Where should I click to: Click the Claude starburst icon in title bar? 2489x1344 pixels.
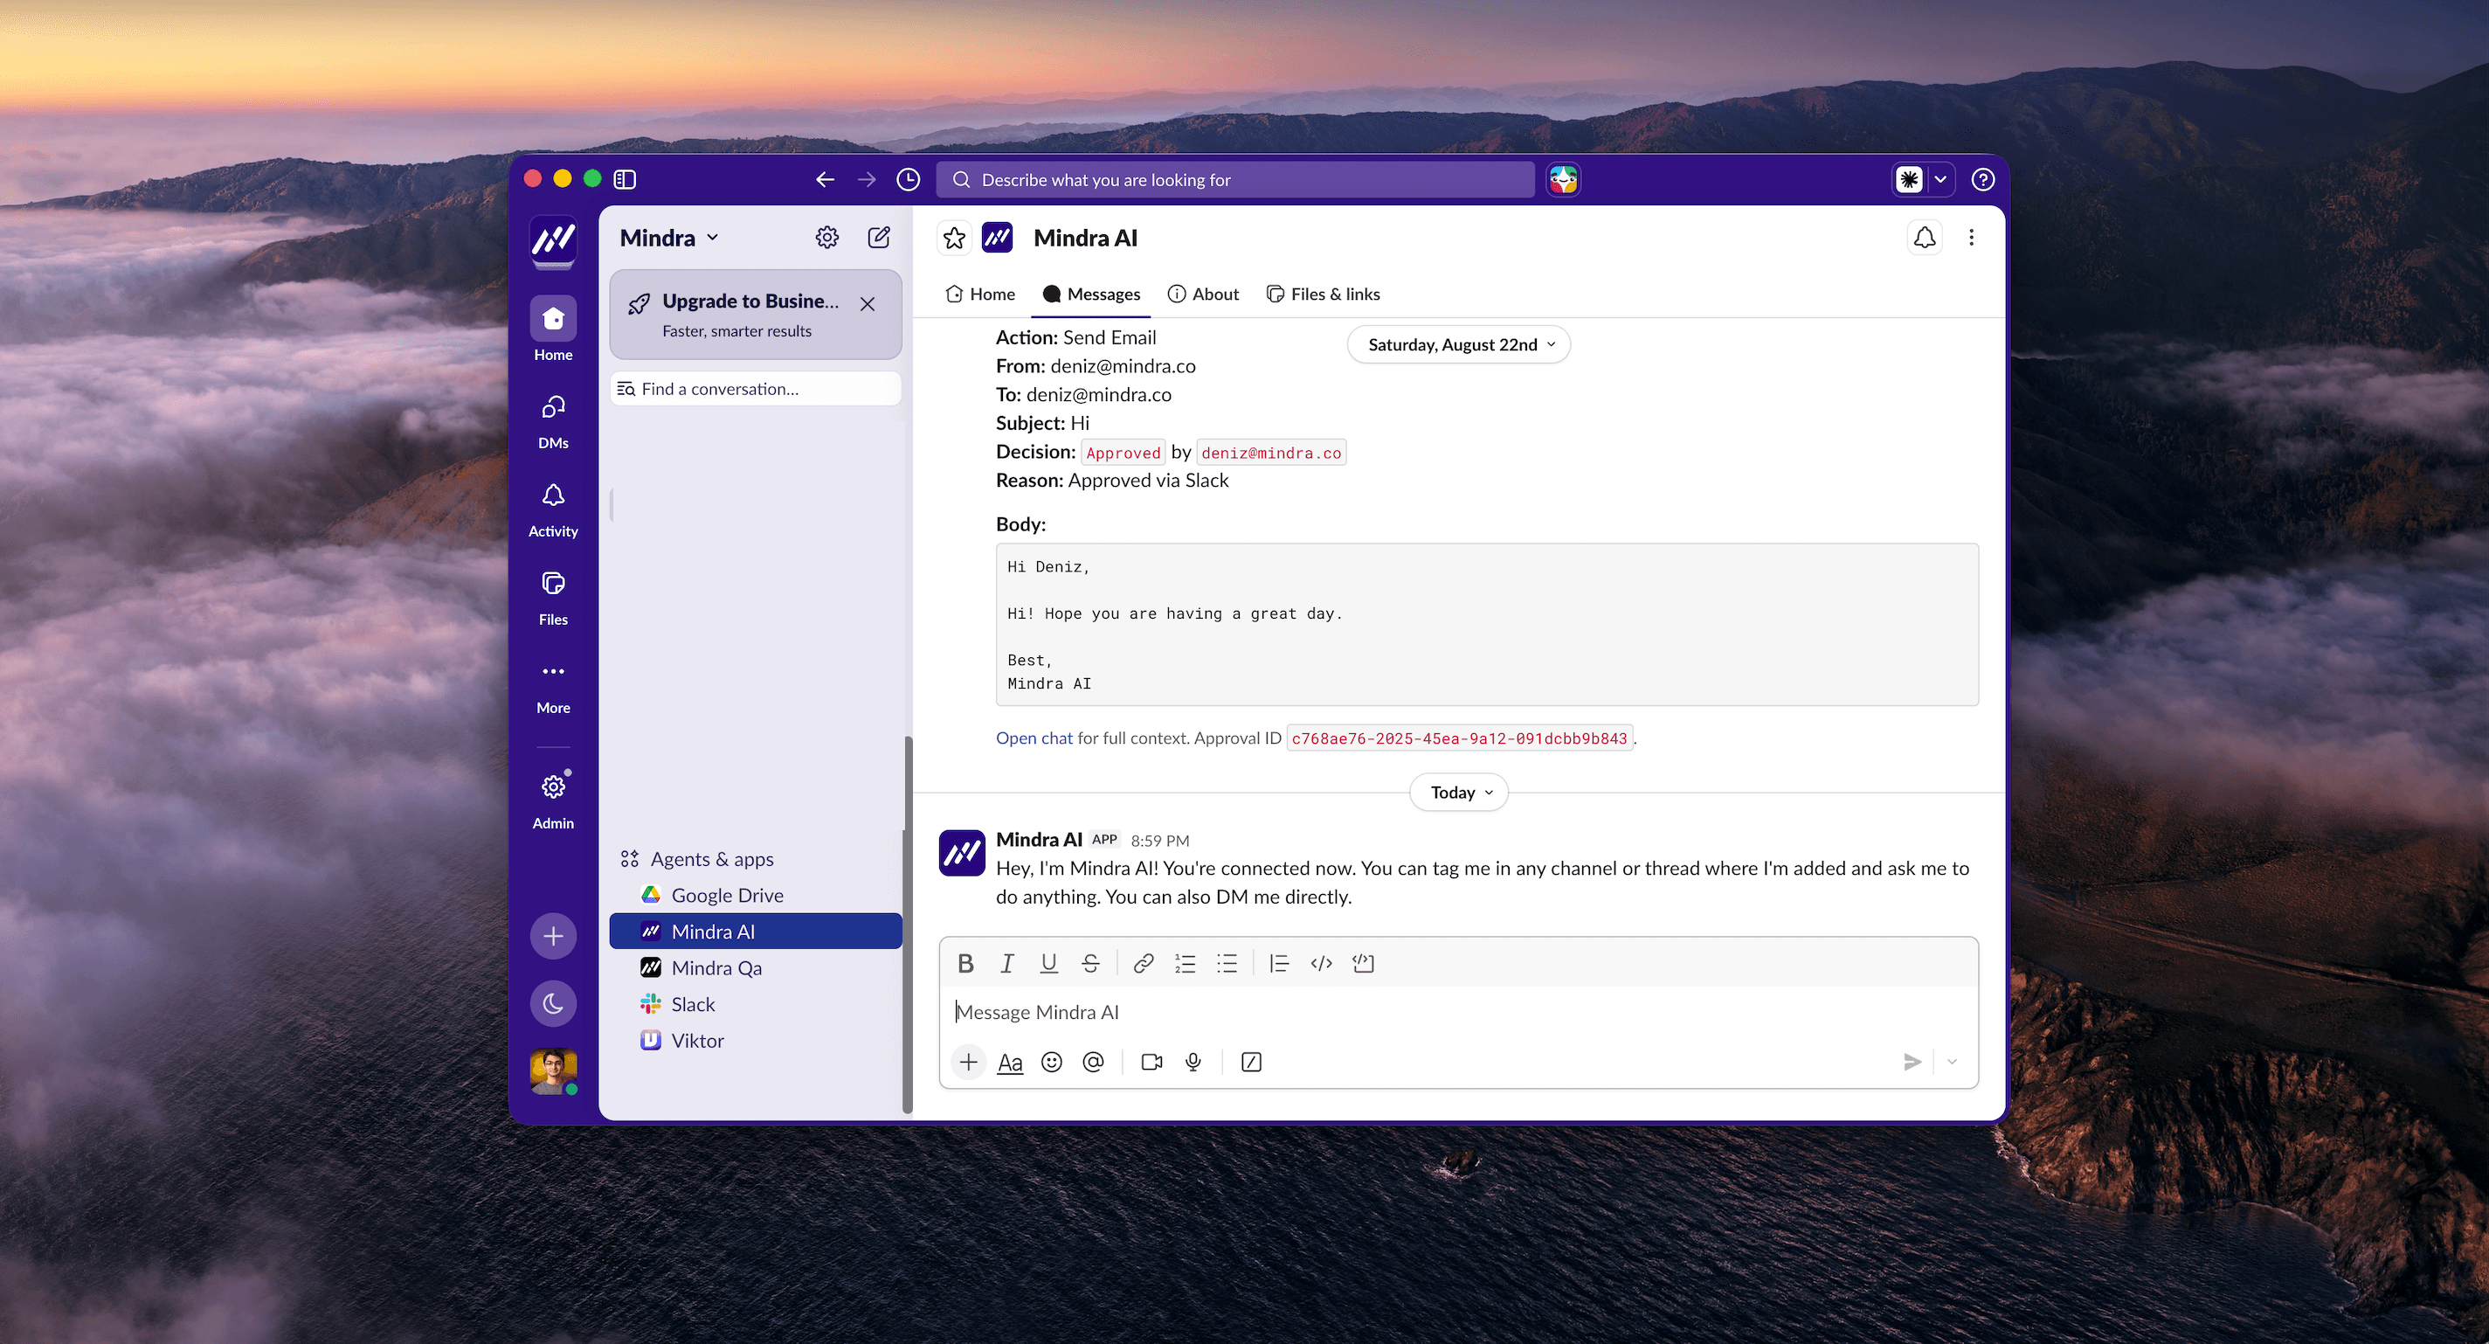pyautogui.click(x=1909, y=180)
